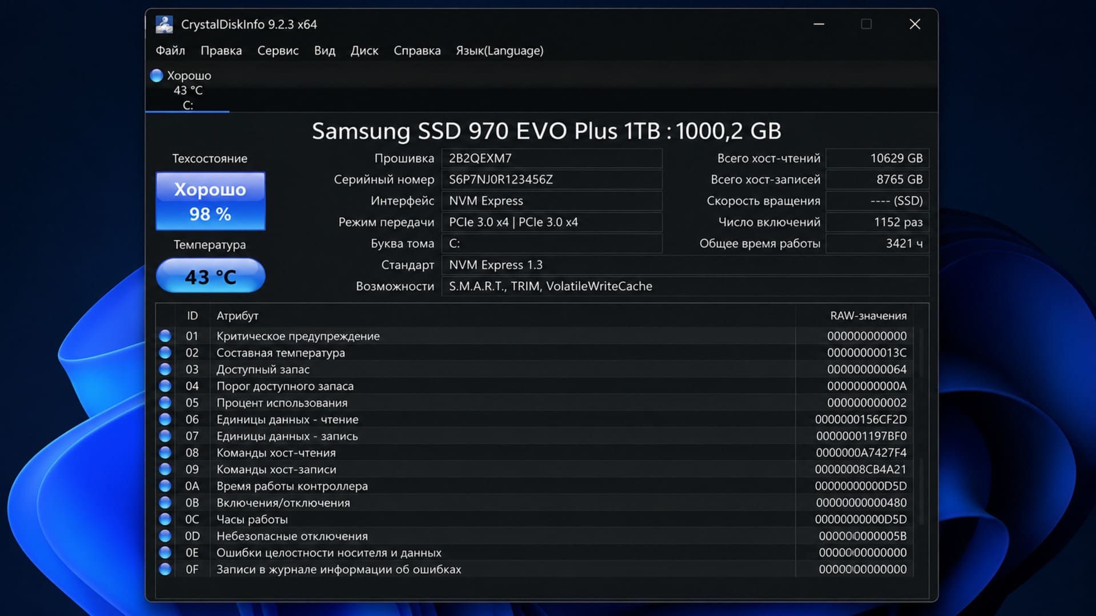Click features field S.M.A.R.T., TRIM, VolatileWriteCache
This screenshot has height=616, width=1096.
click(x=685, y=286)
